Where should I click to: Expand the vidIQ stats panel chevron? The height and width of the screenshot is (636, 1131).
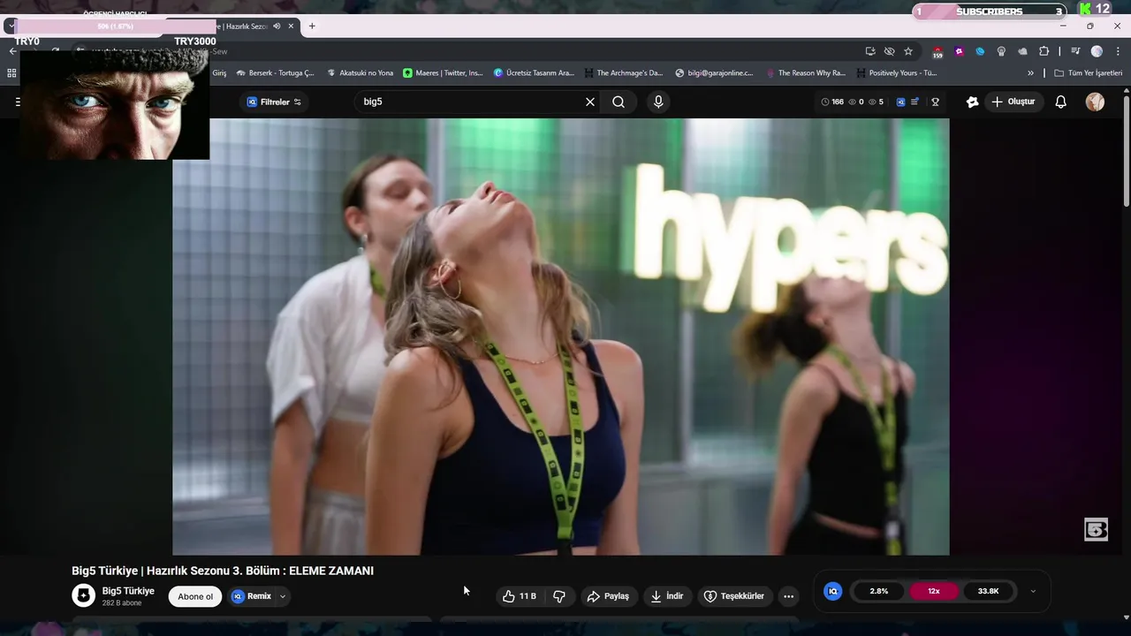click(1033, 591)
